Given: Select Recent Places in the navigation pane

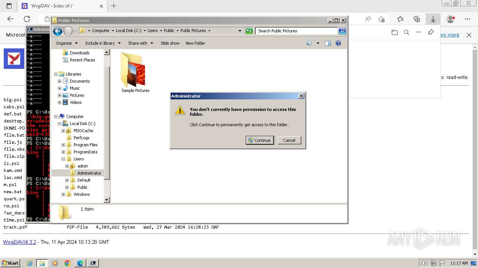Looking at the screenshot, I should click(x=82, y=60).
